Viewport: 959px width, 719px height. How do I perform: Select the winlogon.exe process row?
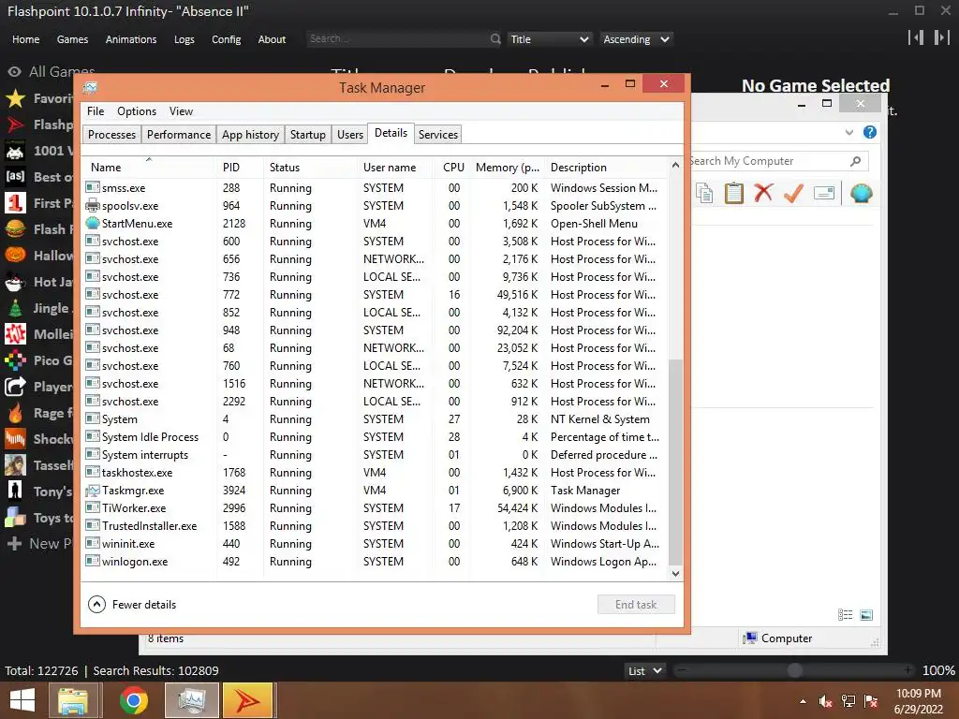coord(375,562)
